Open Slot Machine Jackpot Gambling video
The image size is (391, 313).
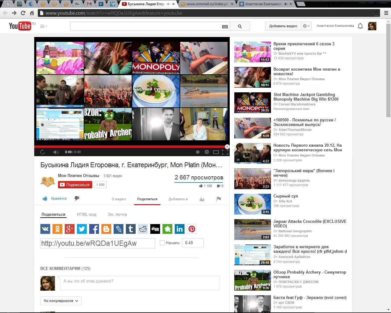point(306,97)
